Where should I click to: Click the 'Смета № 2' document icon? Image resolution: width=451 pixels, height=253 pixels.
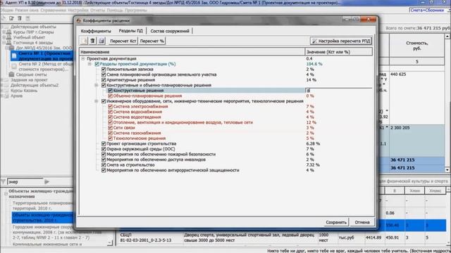14,66
